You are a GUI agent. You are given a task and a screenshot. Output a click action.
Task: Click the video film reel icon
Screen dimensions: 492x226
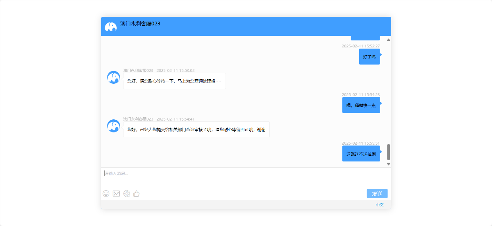click(x=127, y=193)
